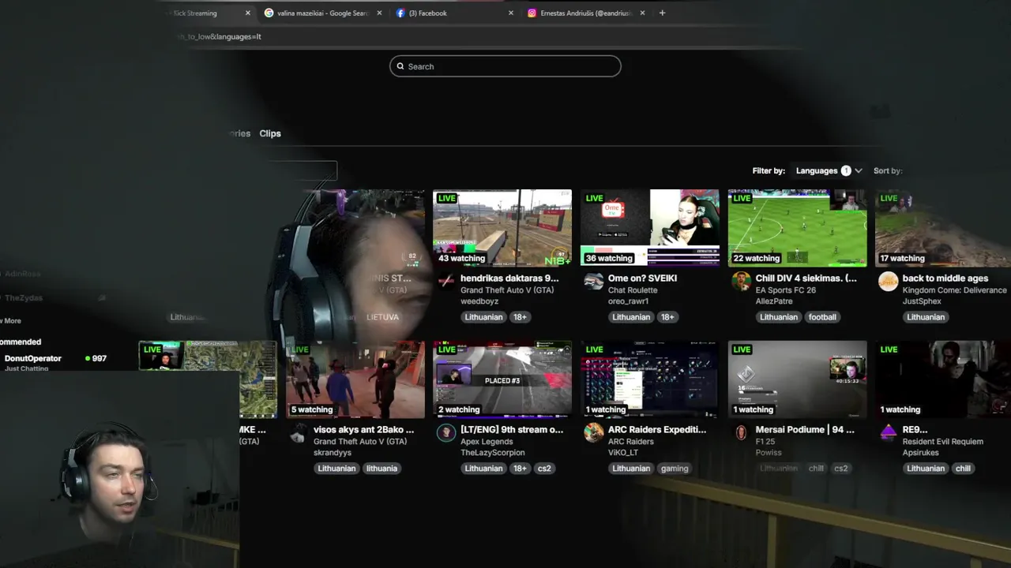Click the Google favicon on search tab

269,13
